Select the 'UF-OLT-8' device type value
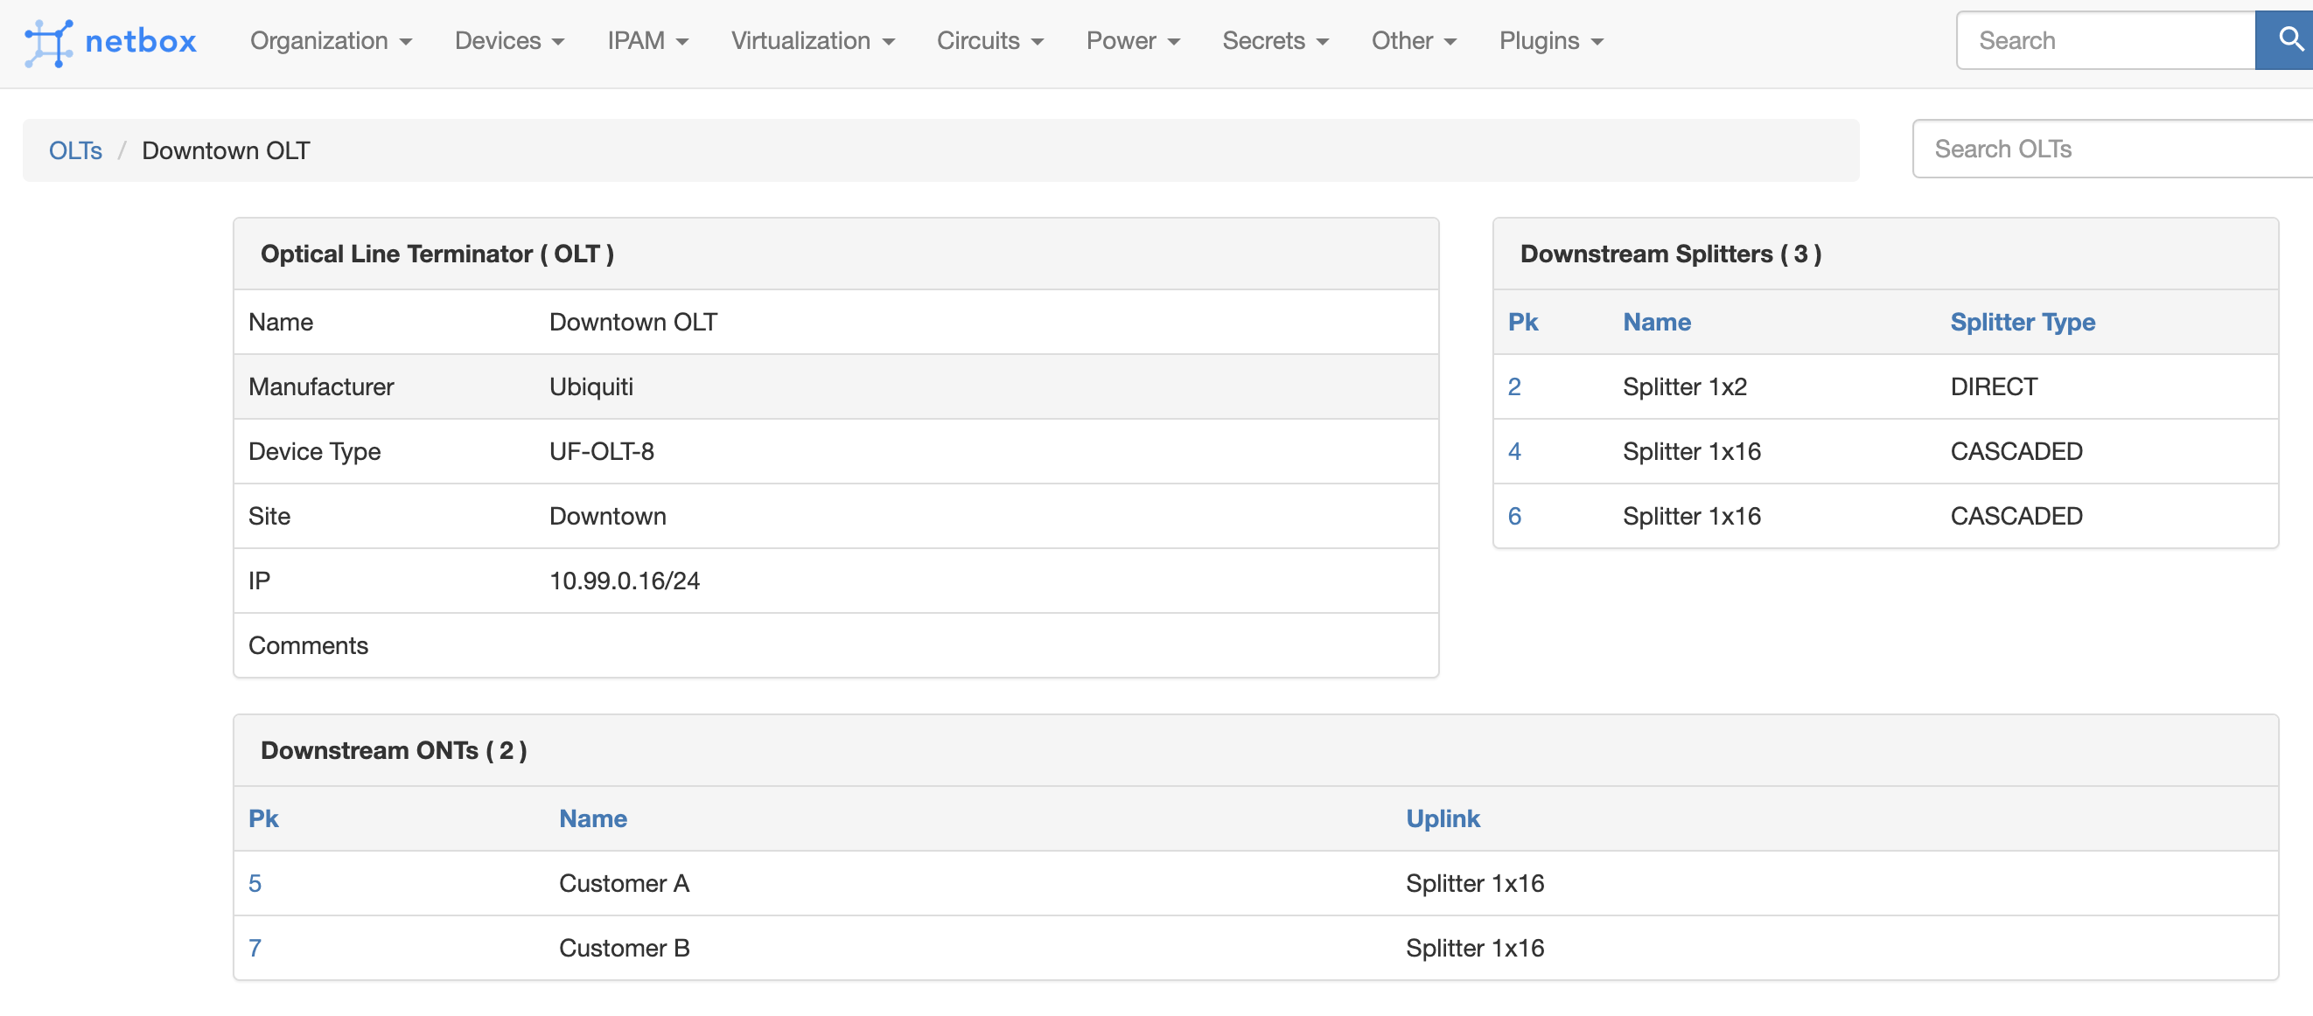Viewport: 2313px width, 1016px height. (x=602, y=451)
